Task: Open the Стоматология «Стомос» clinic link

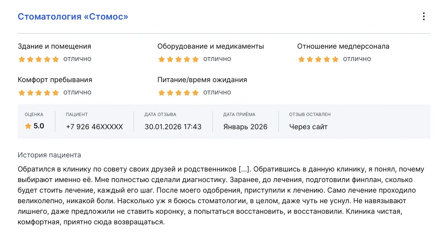Action: pyautogui.click(x=73, y=17)
